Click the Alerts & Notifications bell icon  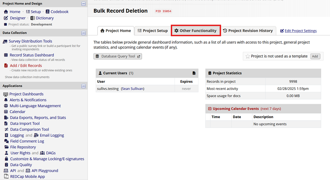6,100
